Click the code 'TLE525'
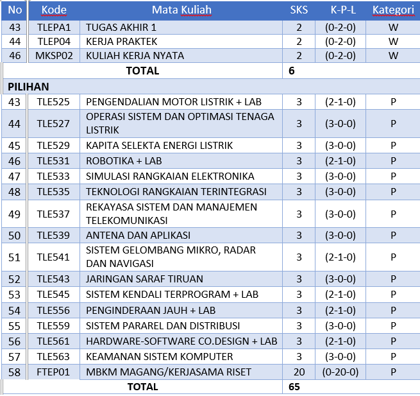420x396 pixels. coord(53,102)
